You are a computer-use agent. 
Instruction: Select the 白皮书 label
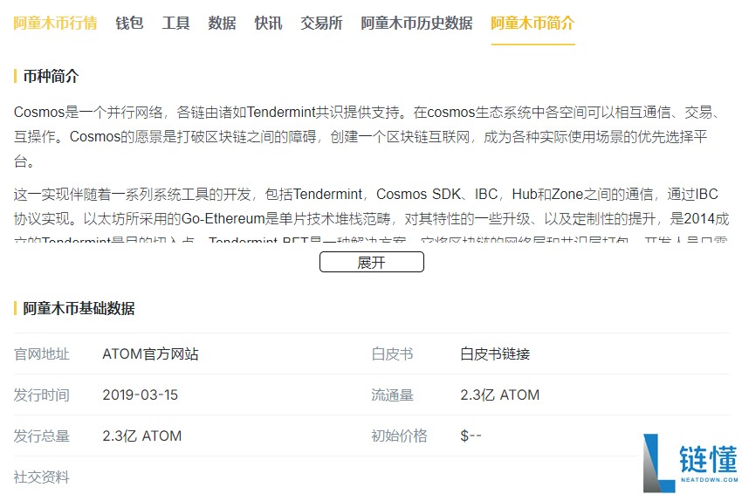392,354
